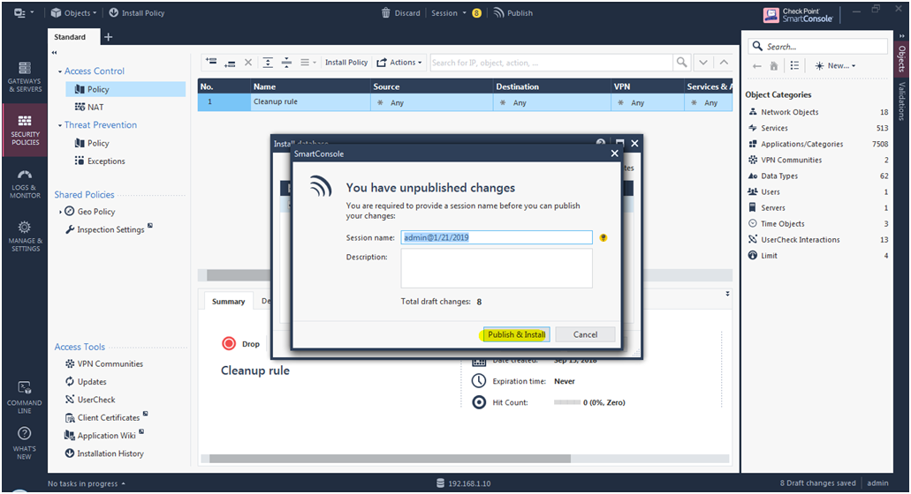911x494 pixels.
Task: Click delete rule X icon in toolbar
Action: coord(248,62)
